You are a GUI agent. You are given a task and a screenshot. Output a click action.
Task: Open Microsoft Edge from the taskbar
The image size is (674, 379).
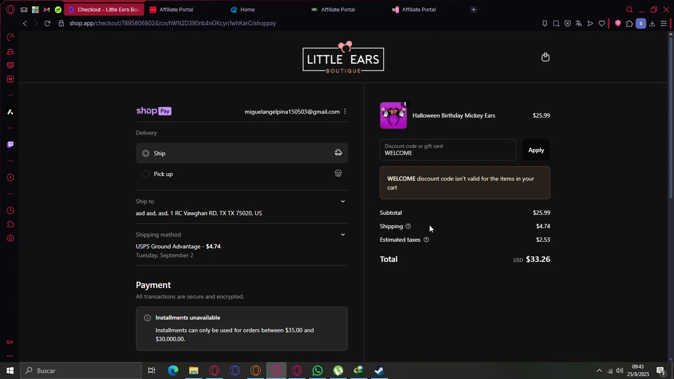click(x=173, y=370)
